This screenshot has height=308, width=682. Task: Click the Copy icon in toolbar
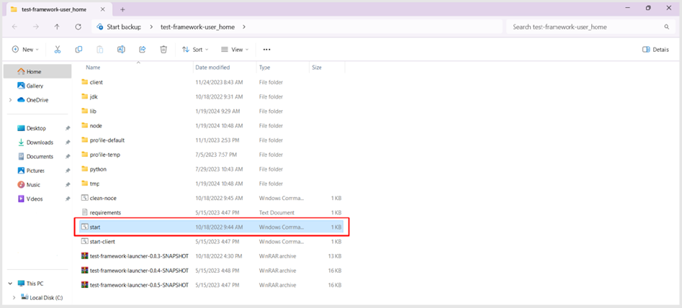click(x=78, y=50)
